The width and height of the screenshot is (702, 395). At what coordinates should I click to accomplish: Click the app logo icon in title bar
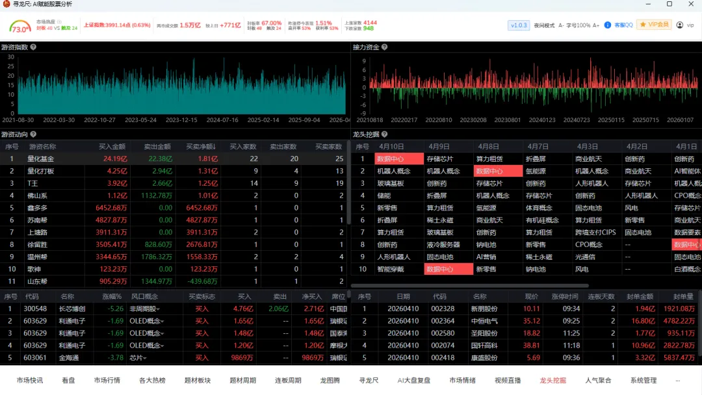pyautogui.click(x=6, y=4)
